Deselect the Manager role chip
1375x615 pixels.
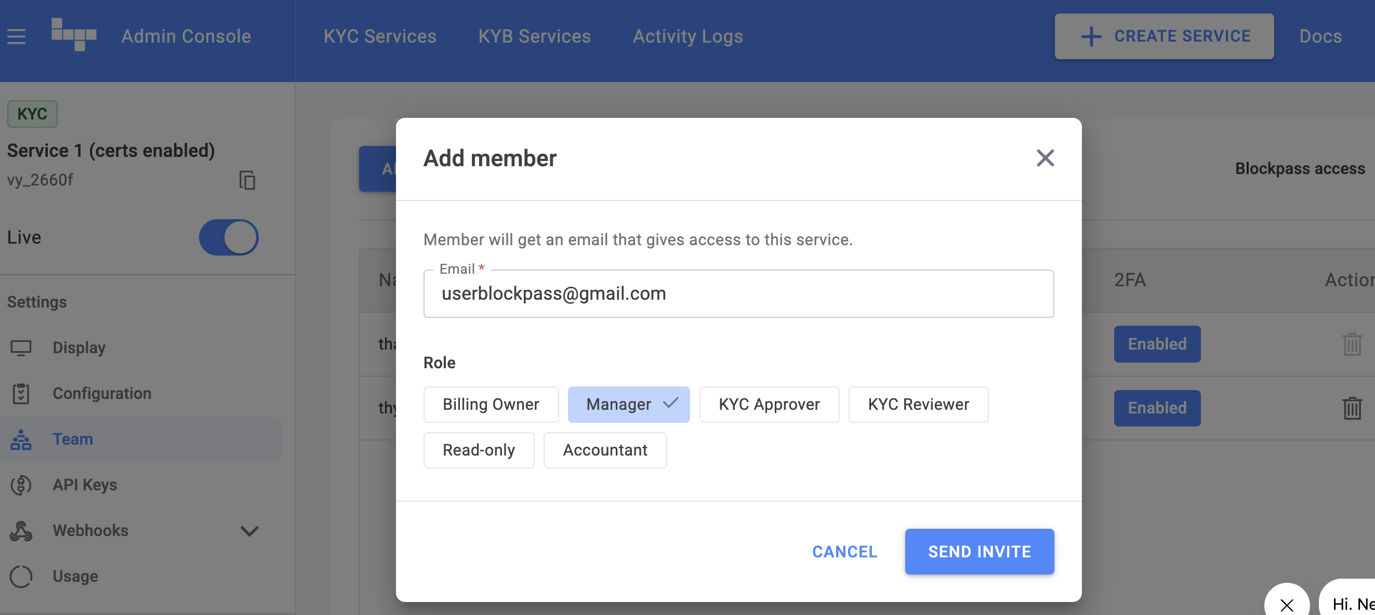[628, 404]
